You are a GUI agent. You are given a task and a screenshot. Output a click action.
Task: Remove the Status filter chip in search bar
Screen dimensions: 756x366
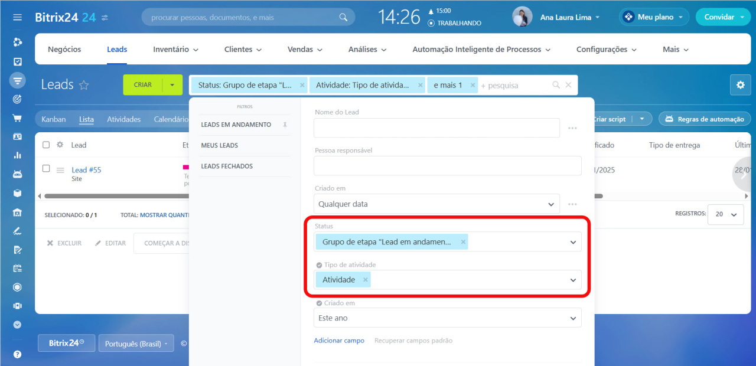pos(302,85)
